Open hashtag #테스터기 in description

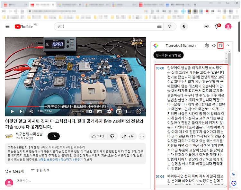point(65,159)
